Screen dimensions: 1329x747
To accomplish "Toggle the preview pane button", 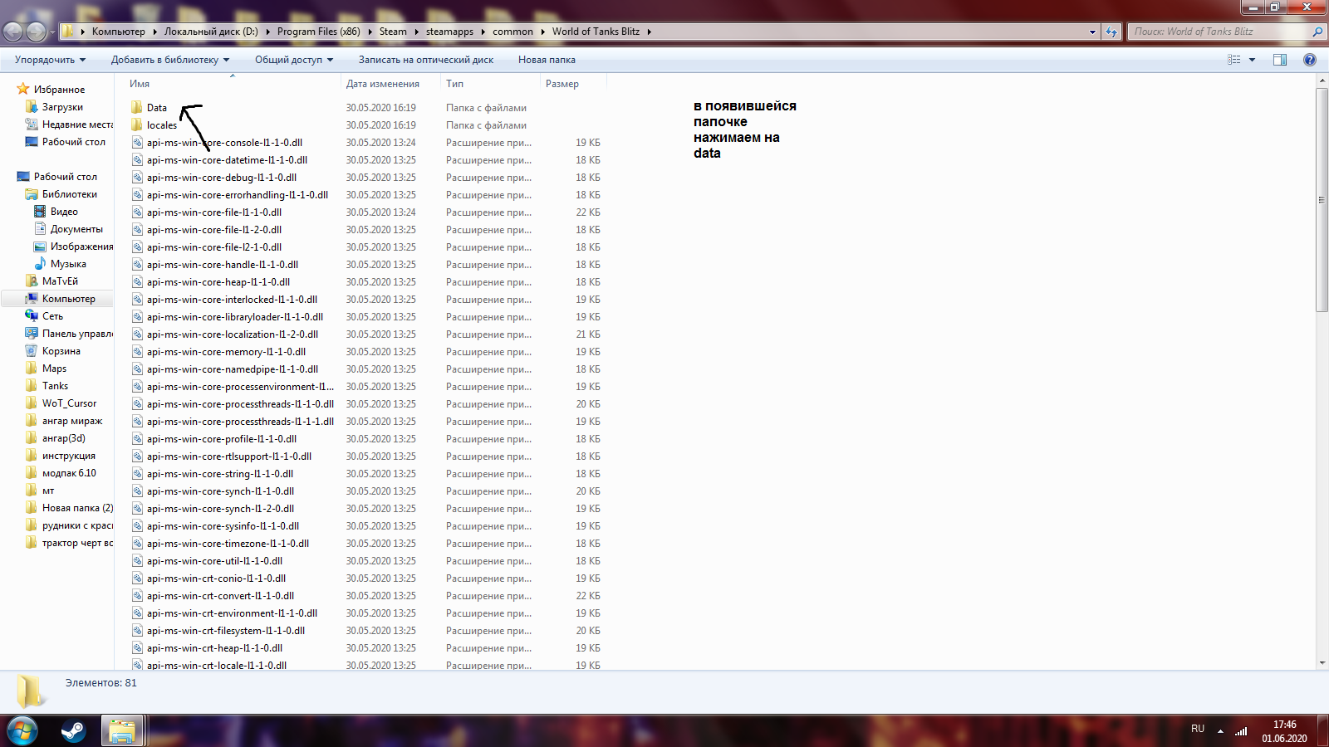I will (x=1280, y=60).
